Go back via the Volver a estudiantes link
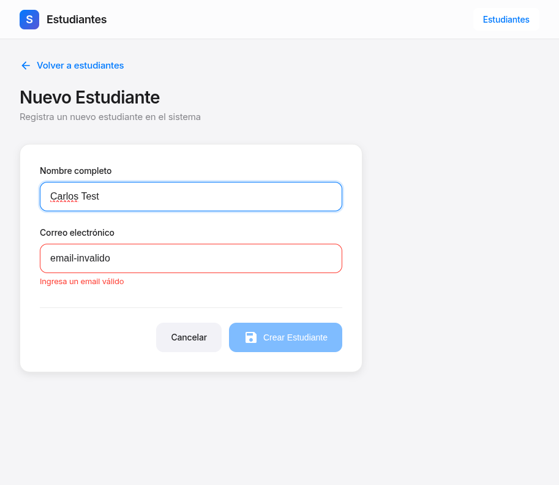The image size is (559, 485). [80, 66]
